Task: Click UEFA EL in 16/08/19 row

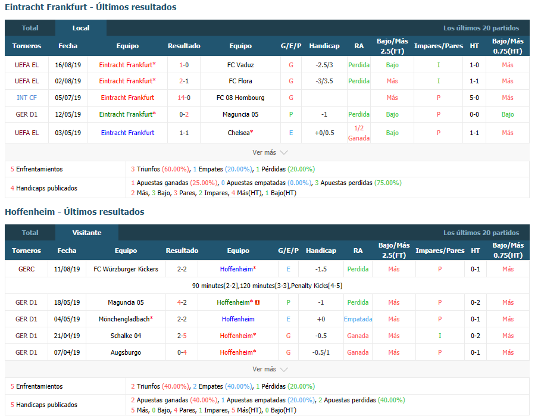Action: [27, 65]
